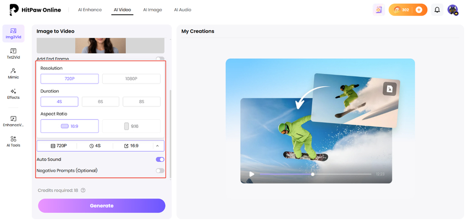Image resolution: width=469 pixels, height=224 pixels.
Task: Switch to the AI Audio tab
Action: 183,10
